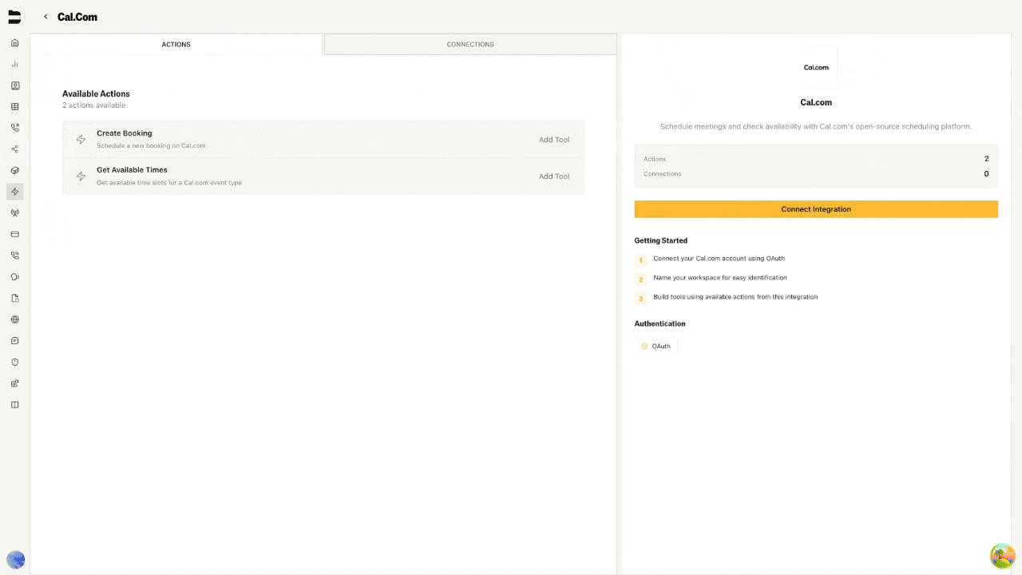Open the globe sidebar icon
The image size is (1022, 575).
coord(14,319)
